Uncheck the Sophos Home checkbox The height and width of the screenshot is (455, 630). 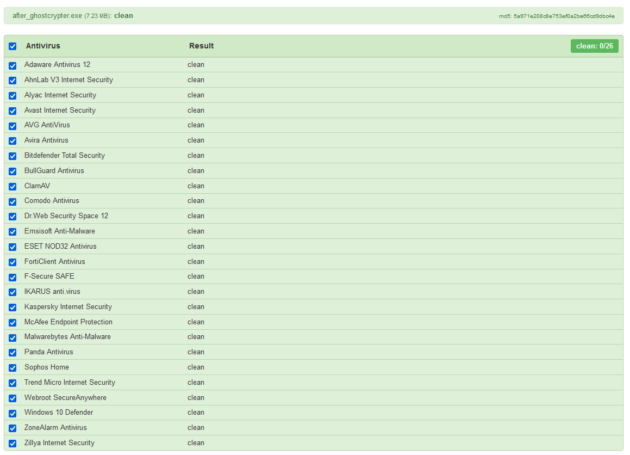13,368
